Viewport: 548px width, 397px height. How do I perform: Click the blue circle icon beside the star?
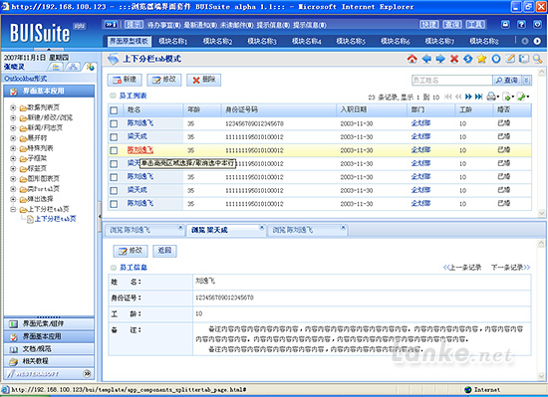coord(496,59)
